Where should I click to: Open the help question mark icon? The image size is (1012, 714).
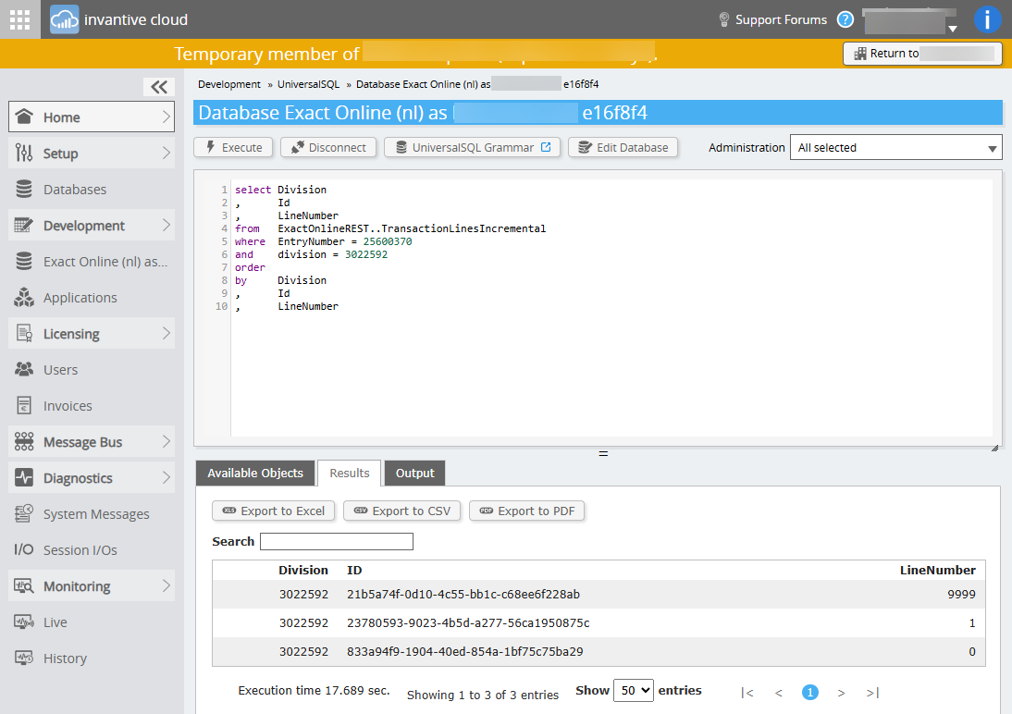point(845,19)
